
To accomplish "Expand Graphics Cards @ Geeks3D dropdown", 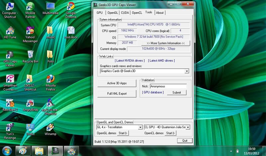I will coord(187,71).
